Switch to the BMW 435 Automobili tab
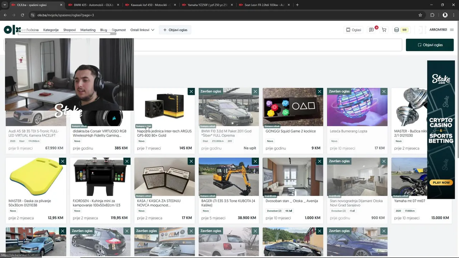 click(x=94, y=5)
